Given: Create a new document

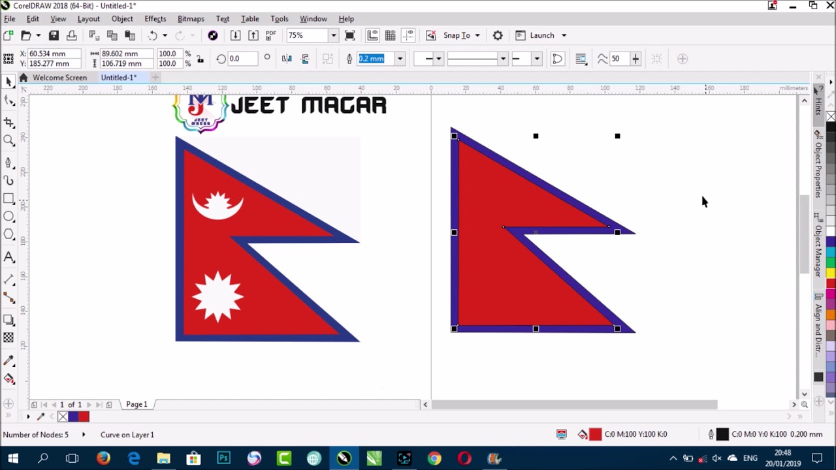Looking at the screenshot, I should (x=8, y=35).
